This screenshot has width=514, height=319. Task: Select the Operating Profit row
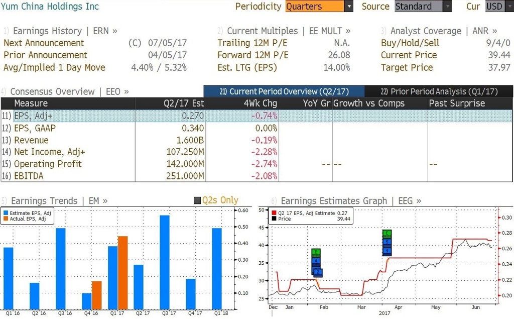point(256,164)
